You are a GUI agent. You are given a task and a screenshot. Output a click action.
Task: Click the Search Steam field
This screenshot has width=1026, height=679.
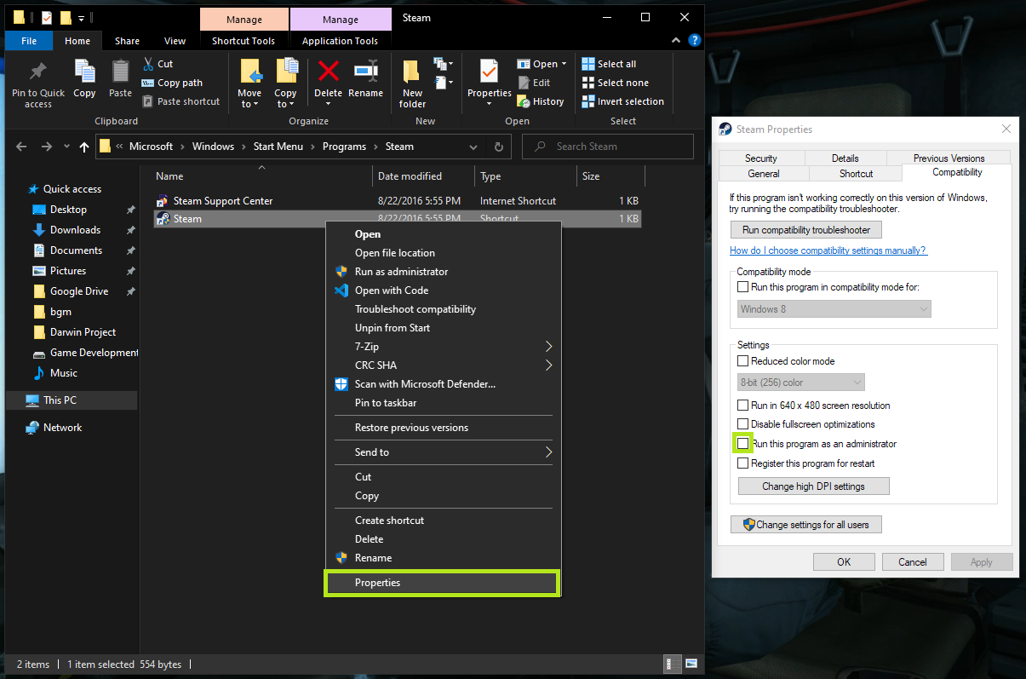[x=608, y=147]
